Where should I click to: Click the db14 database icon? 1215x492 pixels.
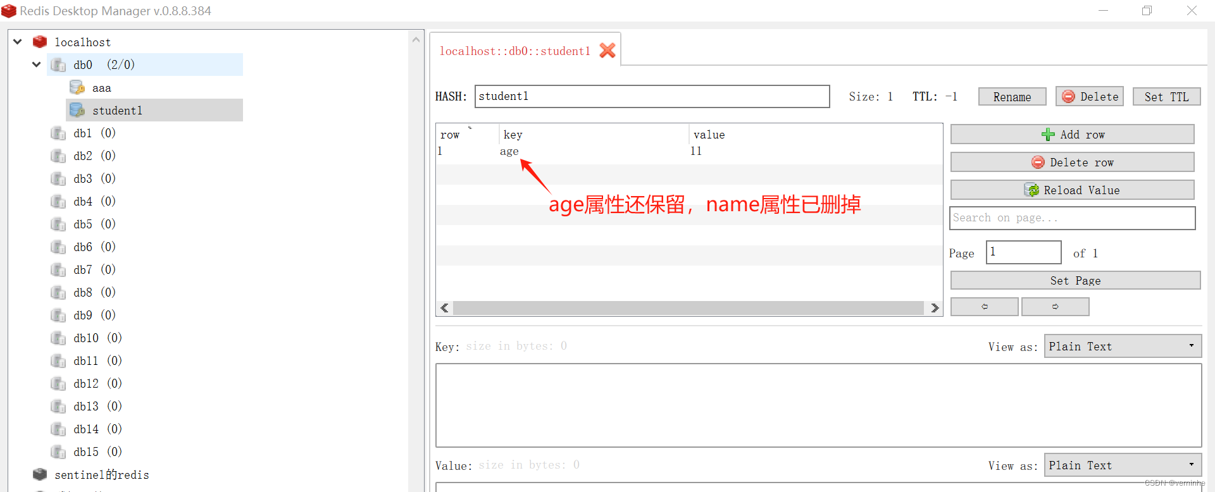pos(58,429)
